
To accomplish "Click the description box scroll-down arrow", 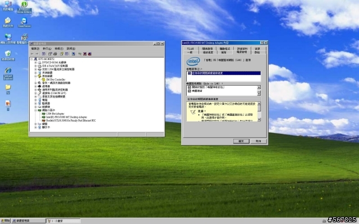I will pyautogui.click(x=259, y=119).
